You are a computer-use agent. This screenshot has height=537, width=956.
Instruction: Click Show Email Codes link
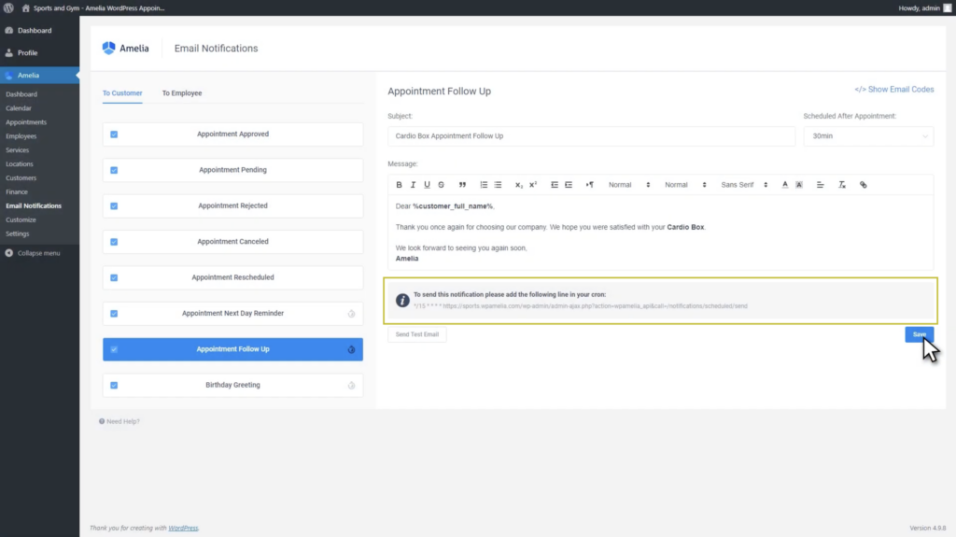click(893, 89)
